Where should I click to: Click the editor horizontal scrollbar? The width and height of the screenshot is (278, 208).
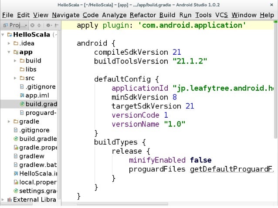pos(122,204)
